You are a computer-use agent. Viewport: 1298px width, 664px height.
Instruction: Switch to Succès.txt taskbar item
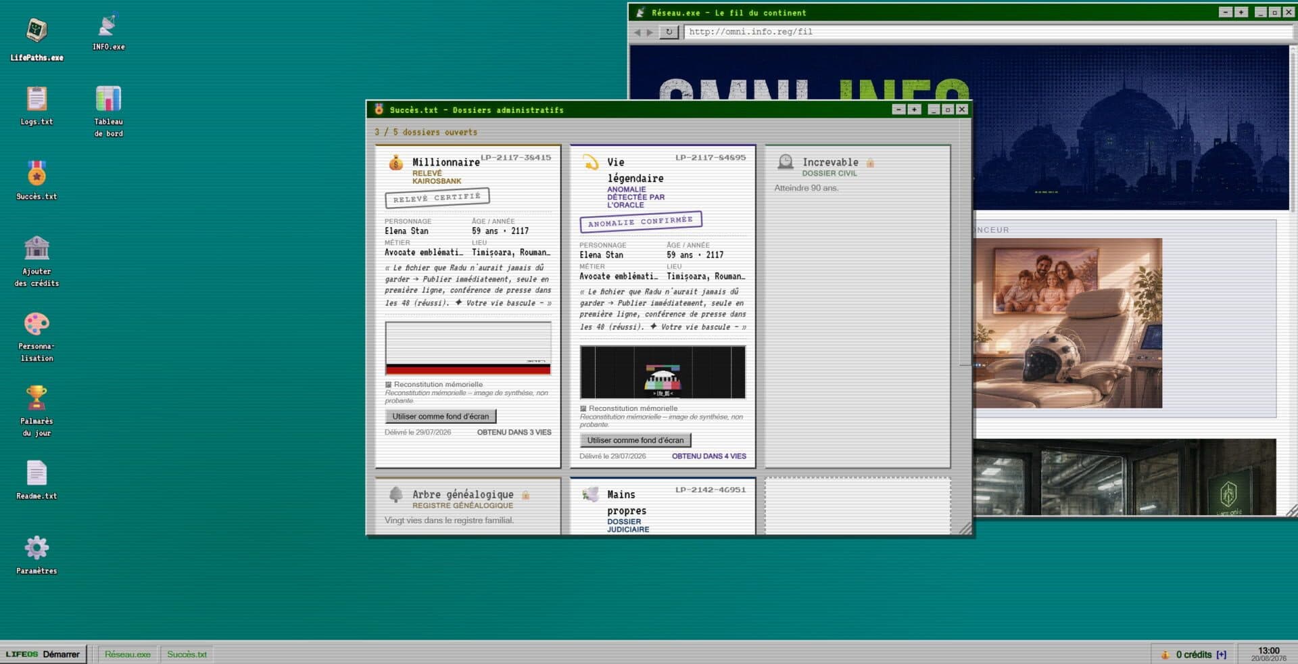[187, 654]
